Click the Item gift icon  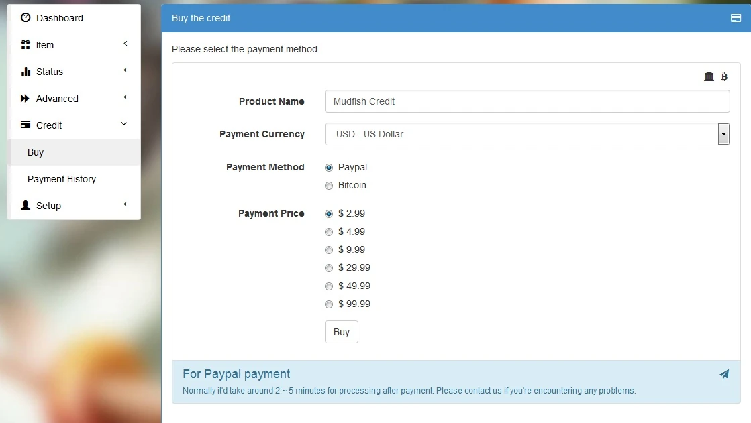26,45
